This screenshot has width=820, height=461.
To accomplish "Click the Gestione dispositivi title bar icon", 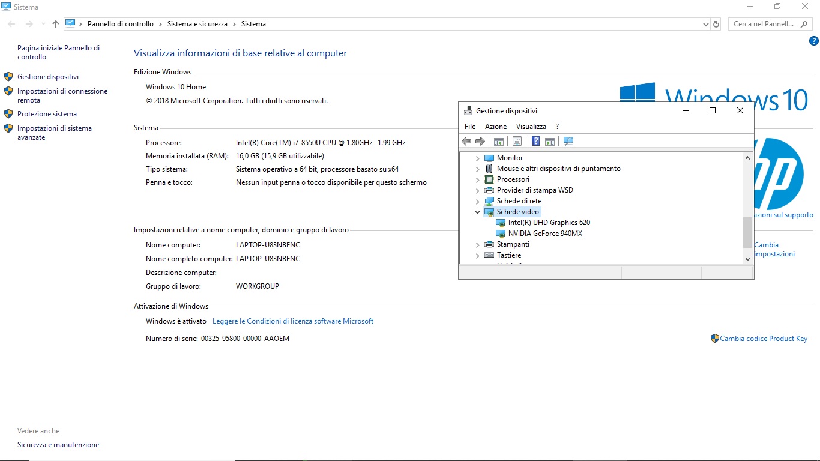I will pos(468,111).
